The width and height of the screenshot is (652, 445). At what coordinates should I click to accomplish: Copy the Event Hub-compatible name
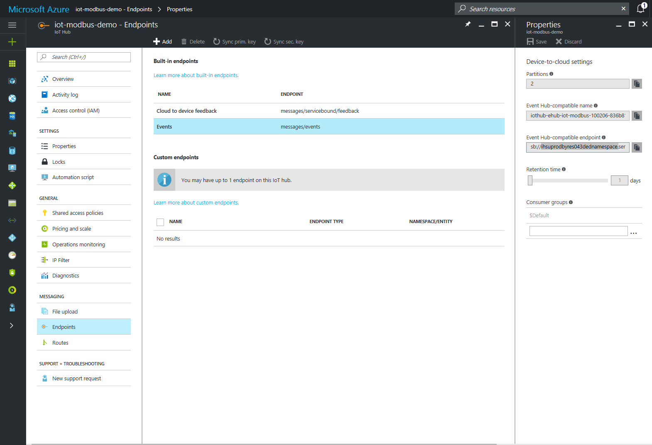[637, 116]
